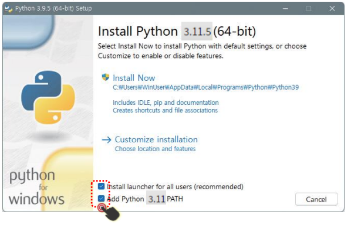Click the Creates shortcuts and file associations text
Screen dimensions: 351x225
pyautogui.click(x=165, y=110)
